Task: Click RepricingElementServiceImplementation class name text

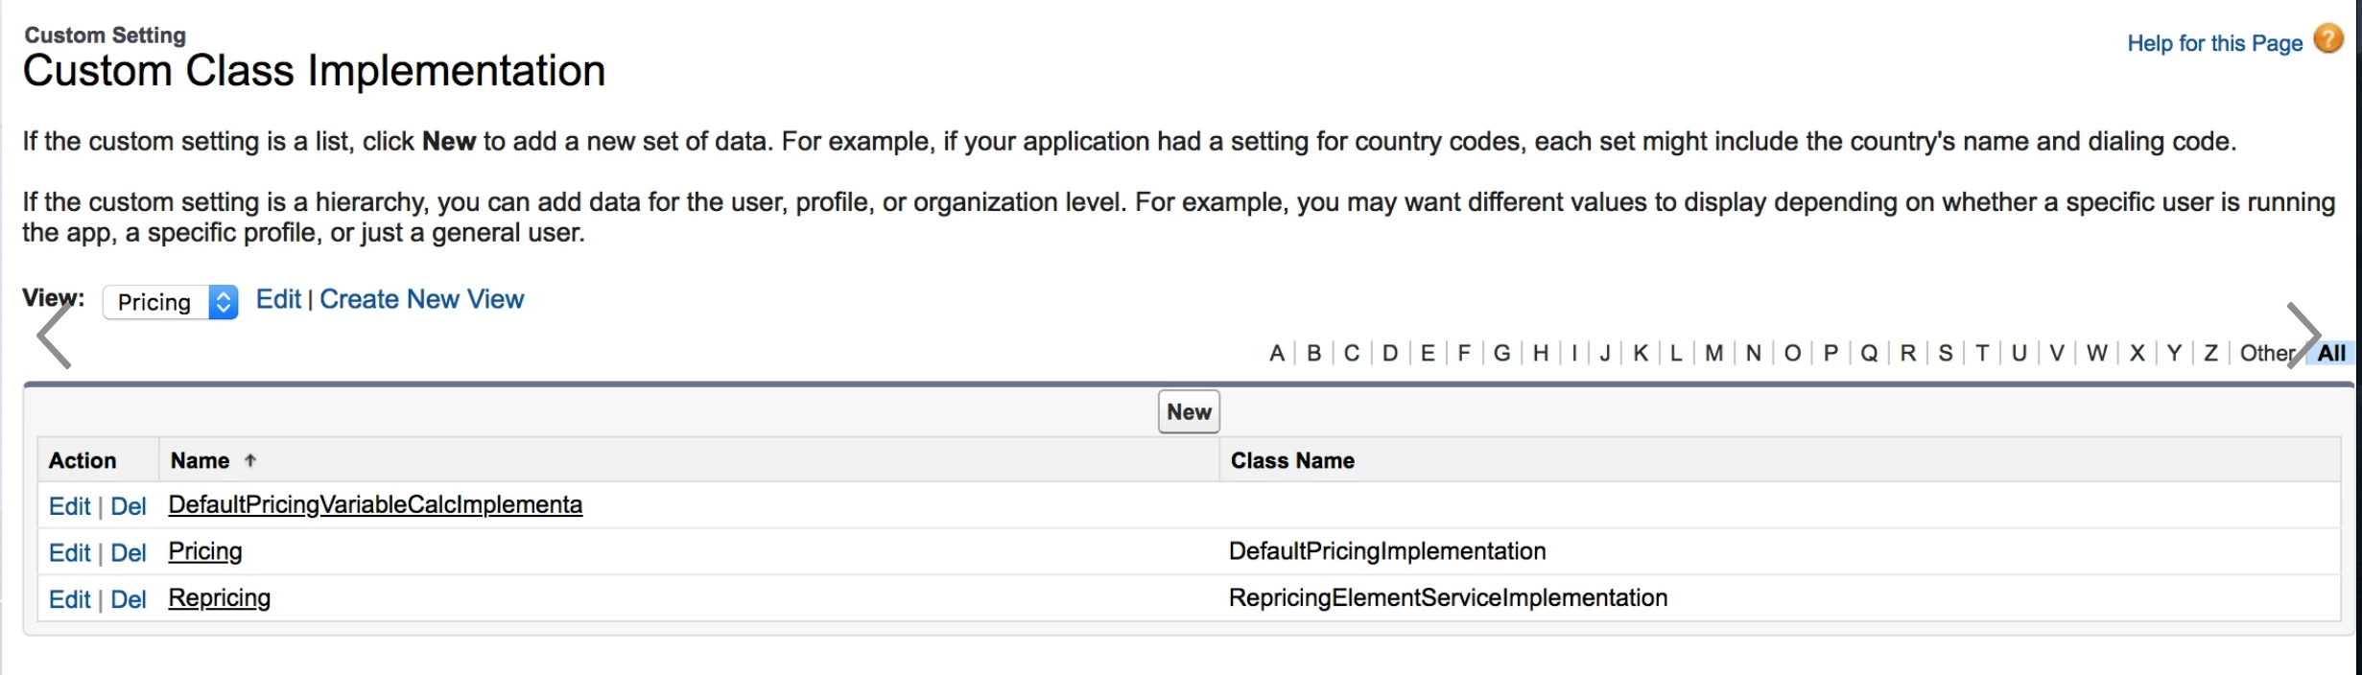Action: tap(1448, 598)
